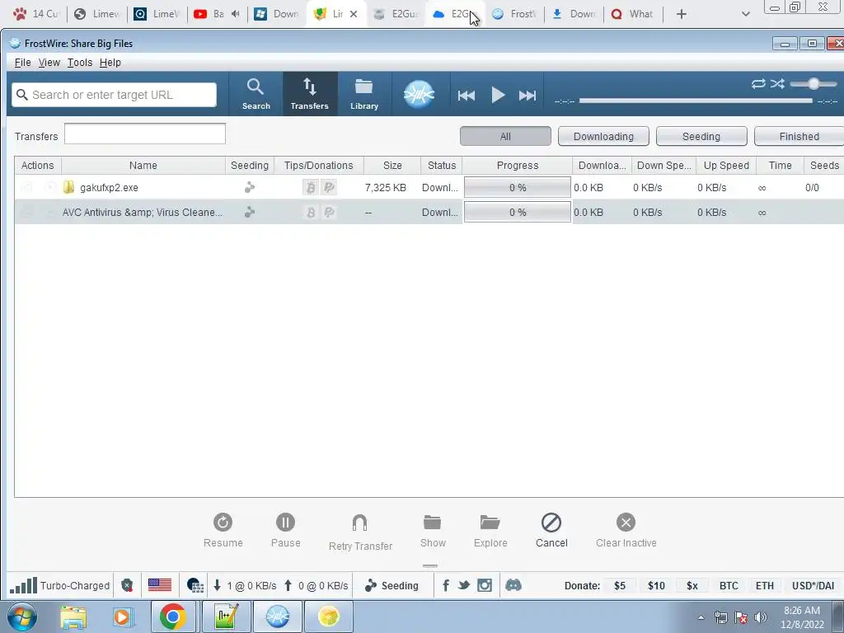Click Bitcoin tip icon for AVC Antivirus
Screen dimensions: 844x633
311,212
